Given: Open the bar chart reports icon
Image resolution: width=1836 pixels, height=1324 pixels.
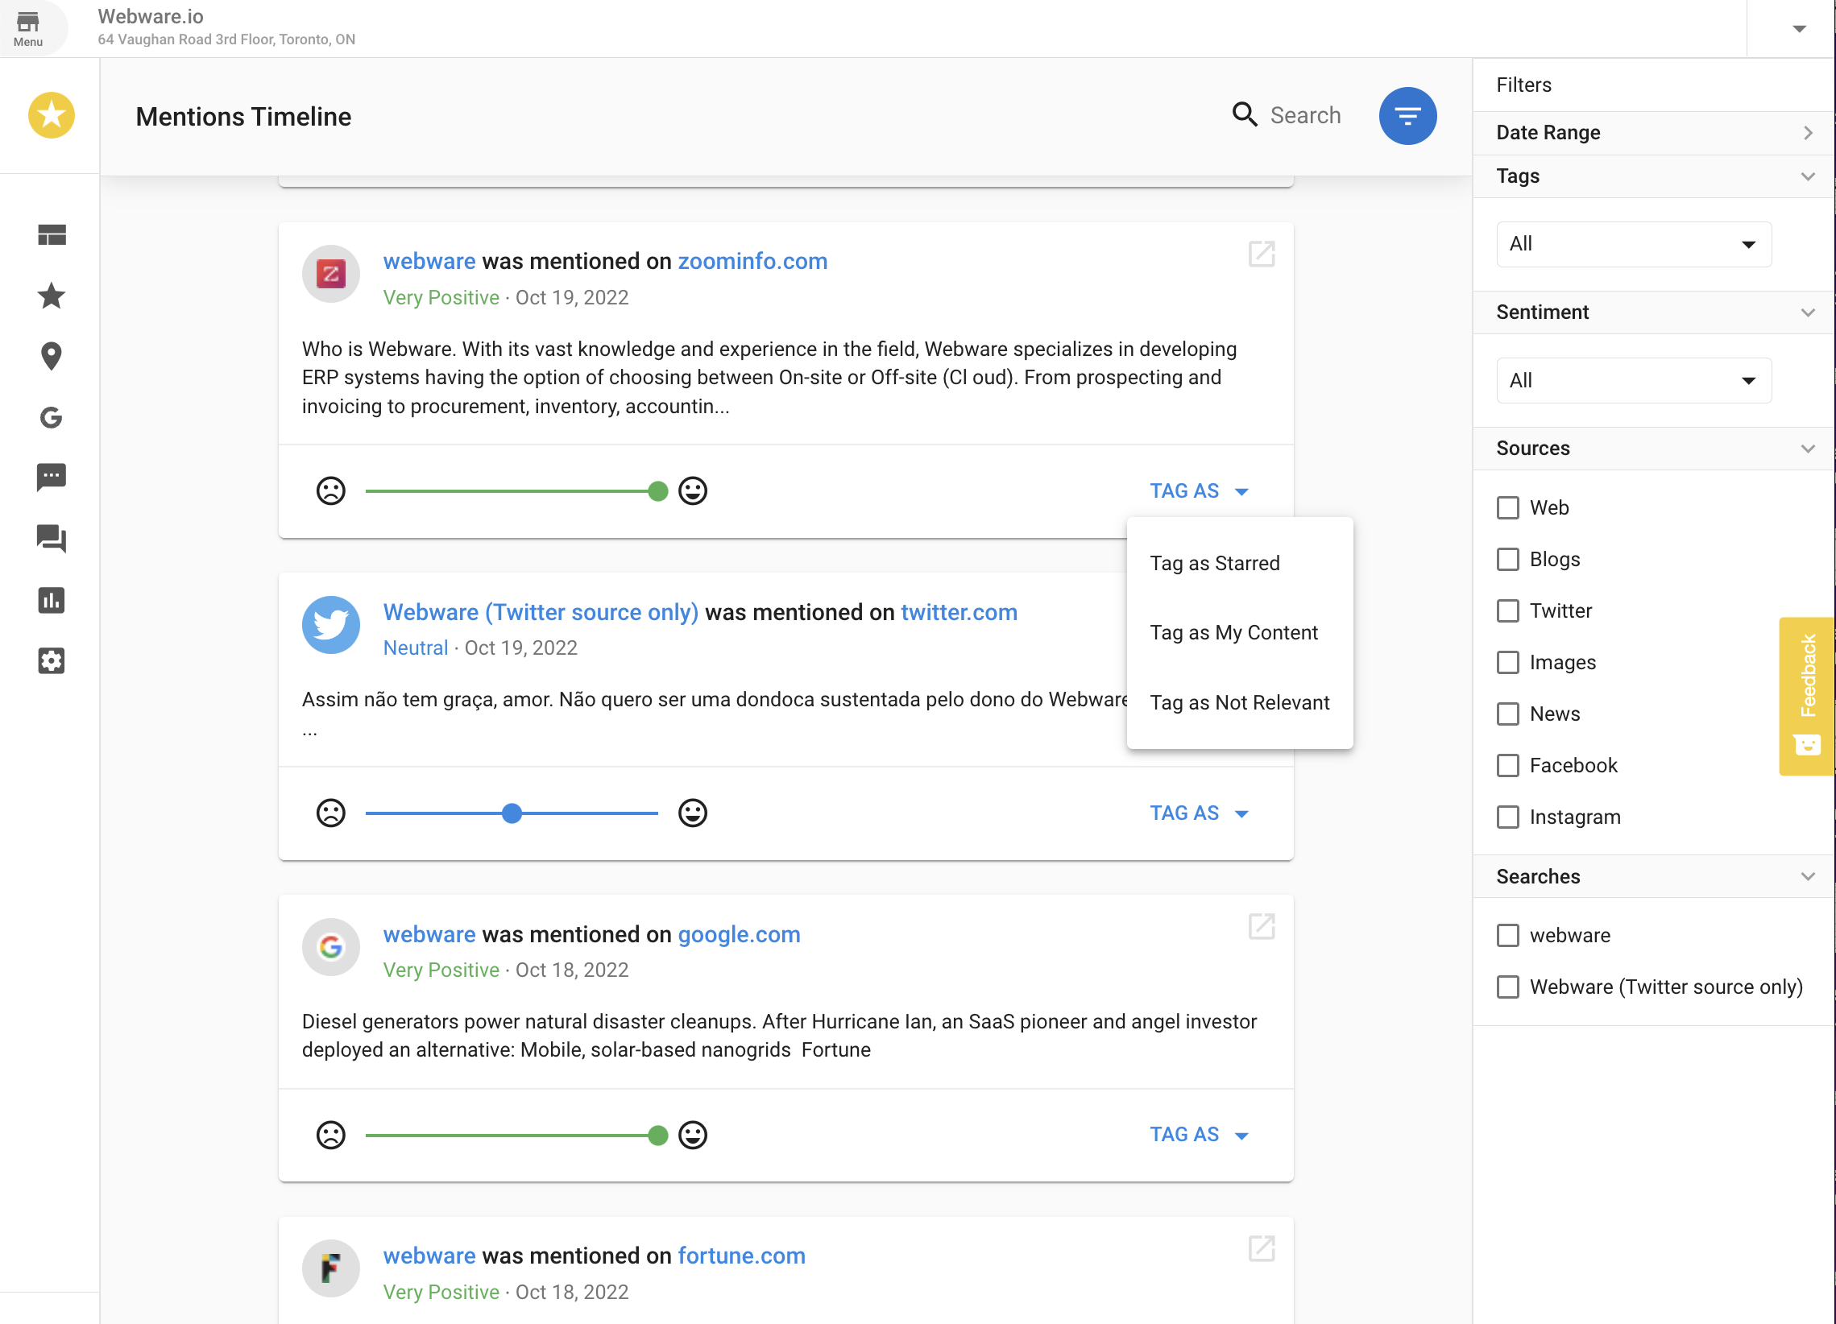Looking at the screenshot, I should pos(52,601).
